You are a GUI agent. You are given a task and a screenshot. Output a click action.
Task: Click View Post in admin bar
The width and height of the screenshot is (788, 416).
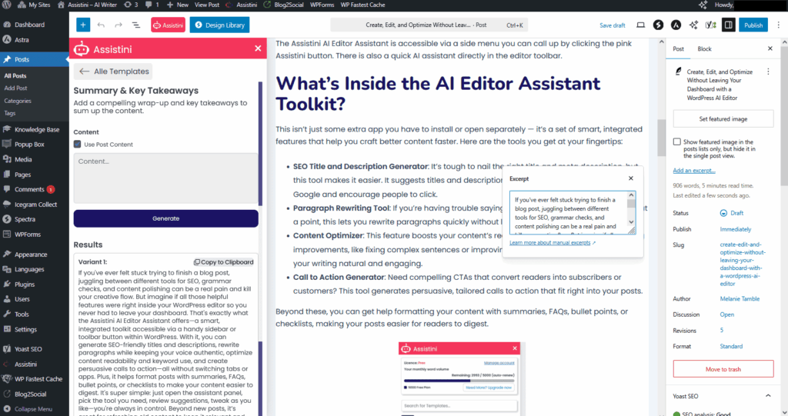206,5
